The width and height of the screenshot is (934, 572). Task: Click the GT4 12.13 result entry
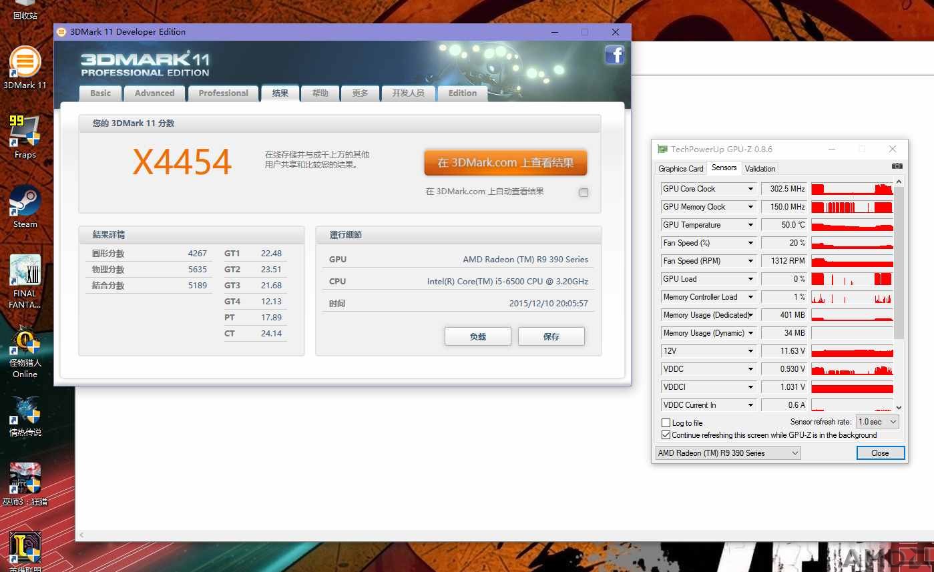254,302
